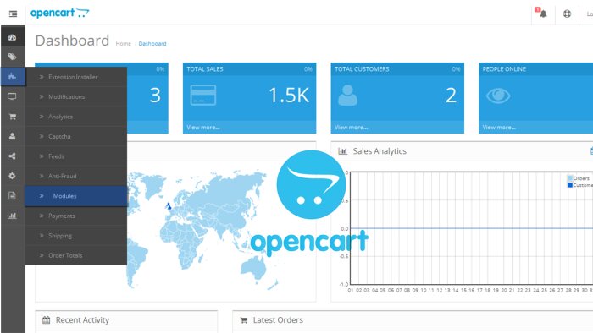Viewport: 593px width, 333px height.
Task: Click View more in People Online tile
Action: [499, 128]
